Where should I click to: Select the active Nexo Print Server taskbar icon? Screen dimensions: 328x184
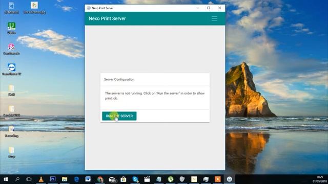click(229, 179)
